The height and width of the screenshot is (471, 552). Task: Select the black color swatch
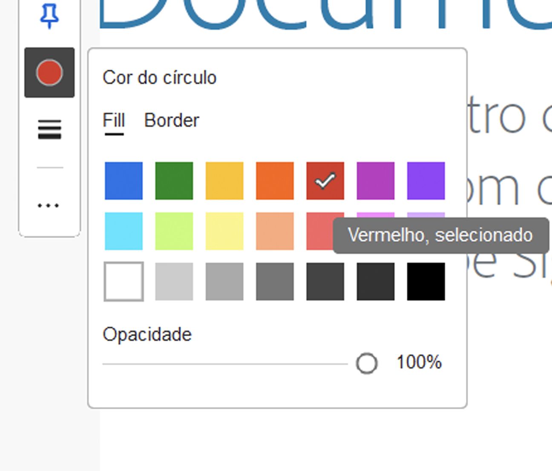pos(425,281)
